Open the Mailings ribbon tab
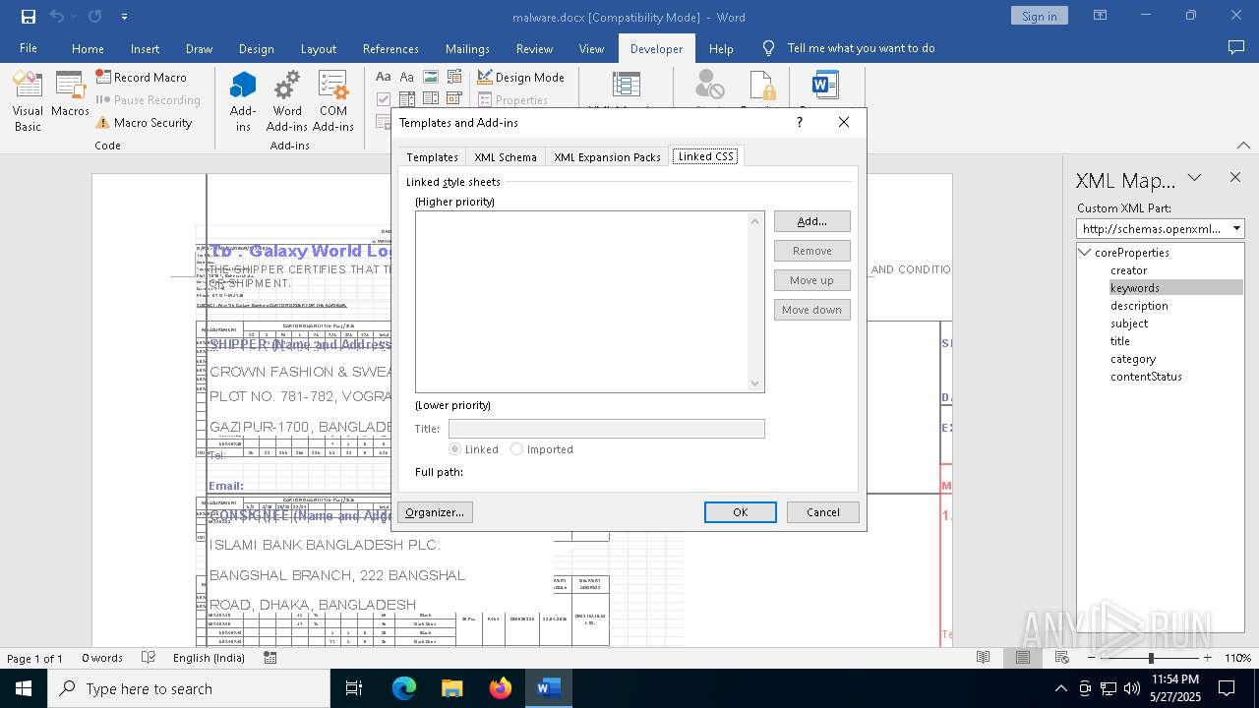The width and height of the screenshot is (1259, 708). click(x=467, y=48)
